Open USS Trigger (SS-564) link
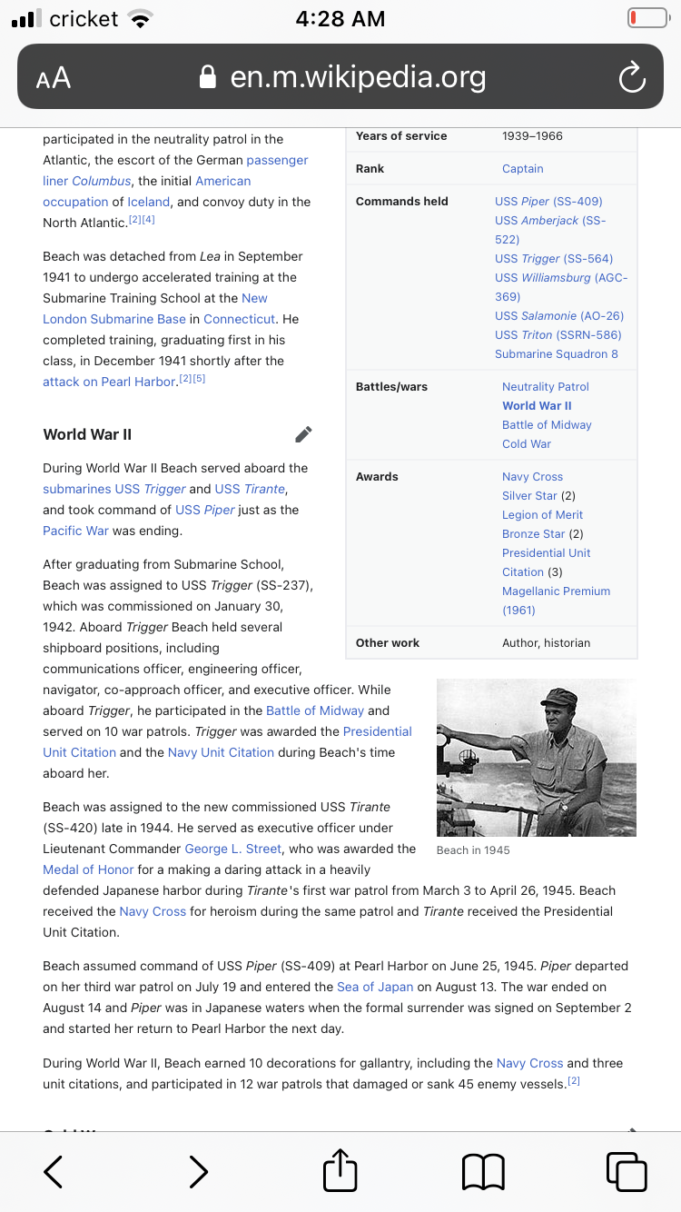This screenshot has height=1212, width=681. pyautogui.click(x=554, y=259)
